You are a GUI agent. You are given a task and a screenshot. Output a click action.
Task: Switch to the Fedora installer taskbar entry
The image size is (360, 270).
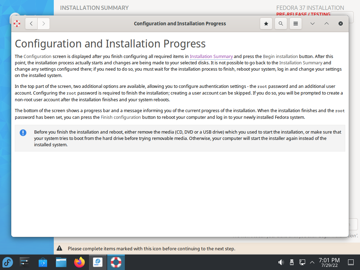click(98, 262)
